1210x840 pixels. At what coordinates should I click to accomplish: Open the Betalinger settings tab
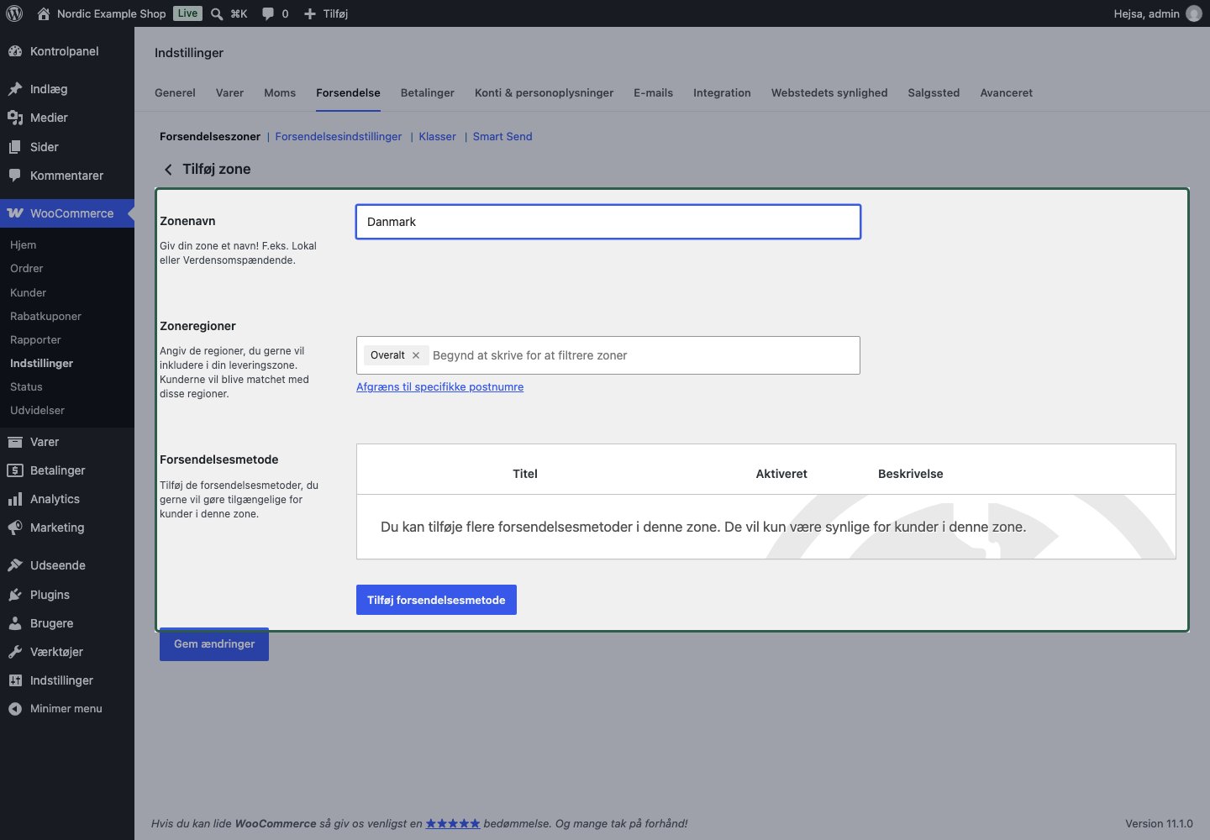click(x=428, y=93)
